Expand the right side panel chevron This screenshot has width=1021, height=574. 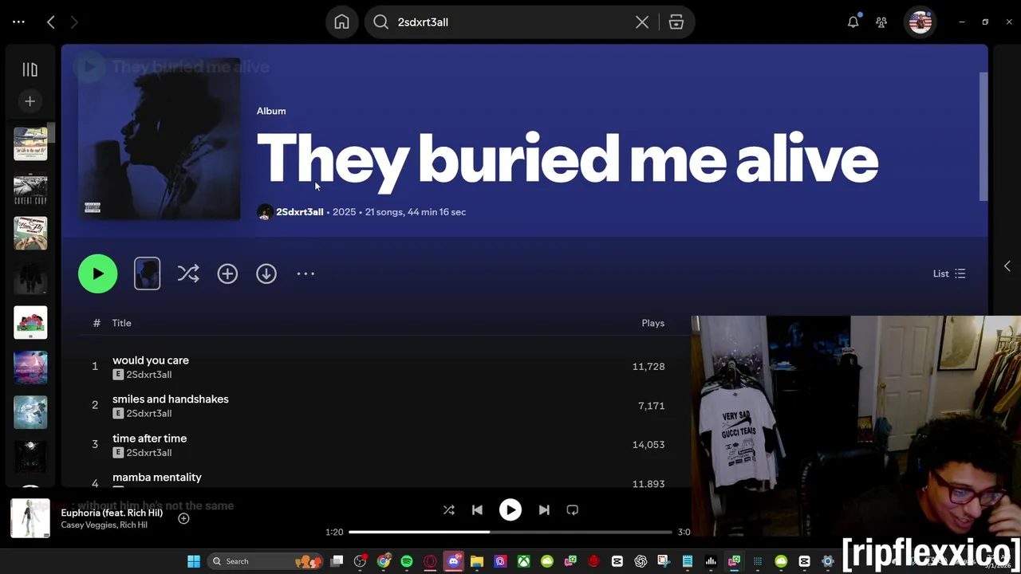pyautogui.click(x=1007, y=266)
